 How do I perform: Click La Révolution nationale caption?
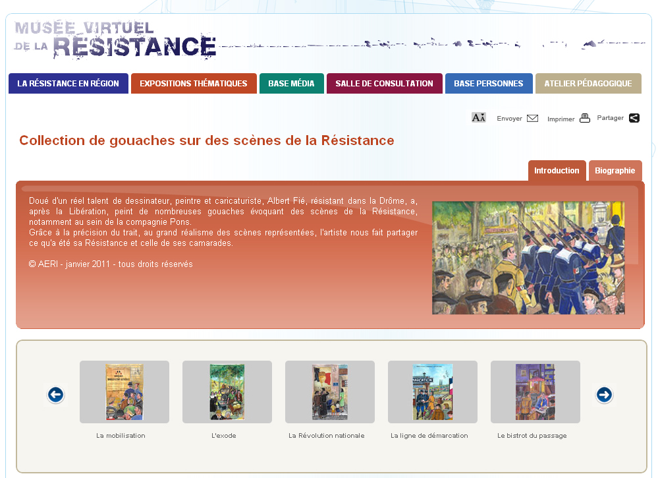pyautogui.click(x=327, y=436)
